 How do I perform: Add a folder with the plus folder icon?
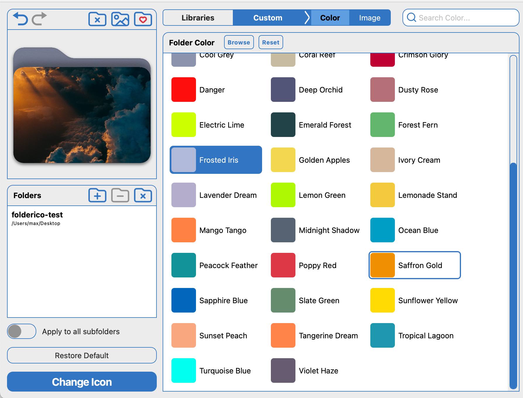[97, 195]
